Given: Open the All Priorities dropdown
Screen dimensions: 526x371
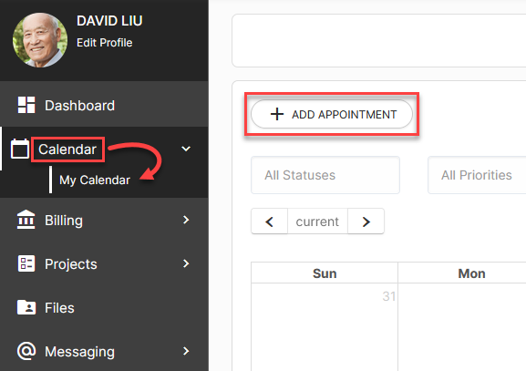Looking at the screenshot, I should (477, 175).
